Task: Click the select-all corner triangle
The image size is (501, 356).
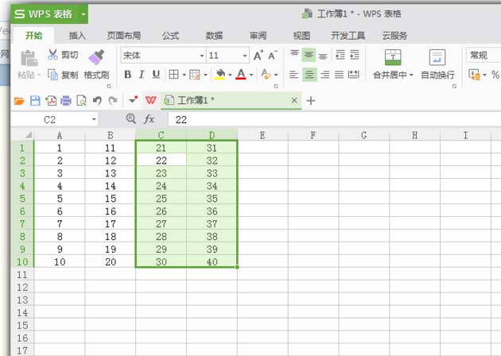Action: click(x=28, y=135)
